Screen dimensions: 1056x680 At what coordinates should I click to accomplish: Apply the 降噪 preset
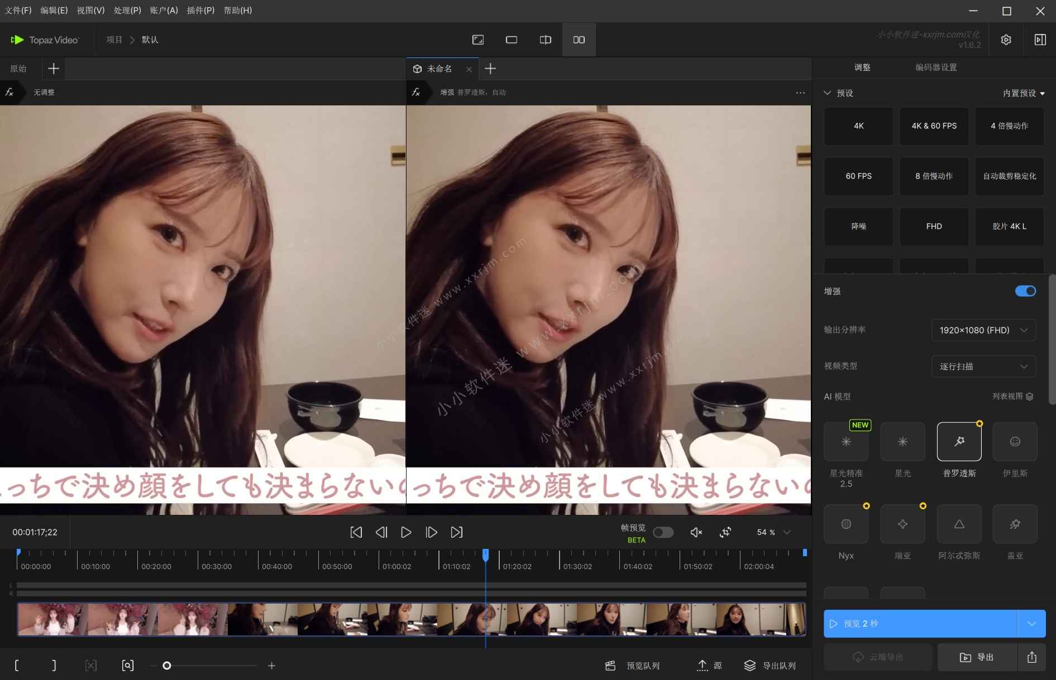point(858,226)
